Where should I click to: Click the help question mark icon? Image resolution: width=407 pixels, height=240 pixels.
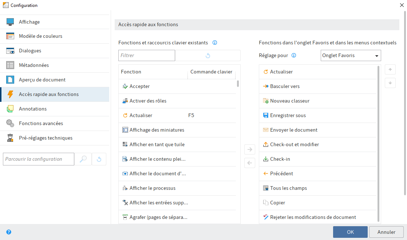8,232
